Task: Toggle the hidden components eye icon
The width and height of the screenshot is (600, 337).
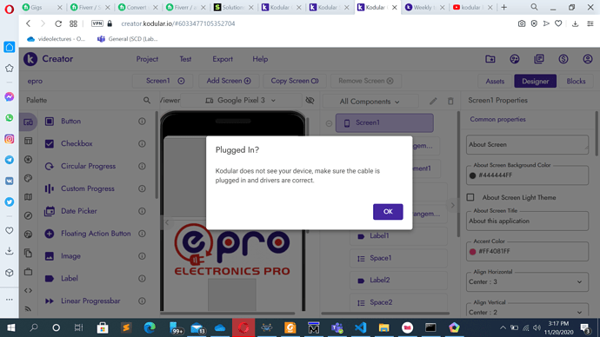Action: (310, 101)
